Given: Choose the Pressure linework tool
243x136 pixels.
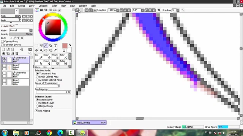Looking at the screenshot, I should pos(47,63).
